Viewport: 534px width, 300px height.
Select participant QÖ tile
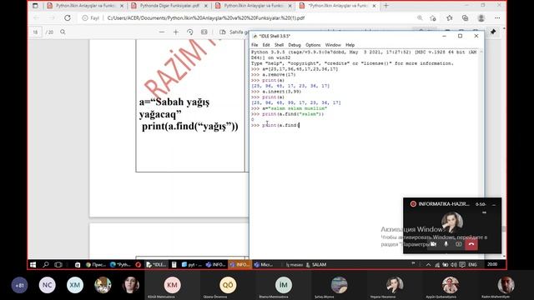[228, 286]
